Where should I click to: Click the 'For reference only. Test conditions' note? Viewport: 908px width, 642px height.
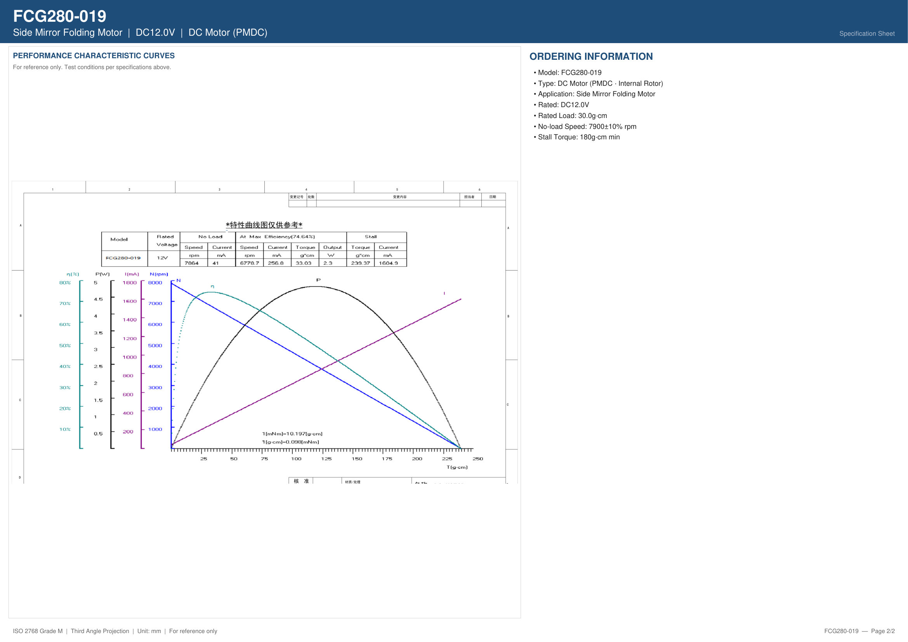92,67
